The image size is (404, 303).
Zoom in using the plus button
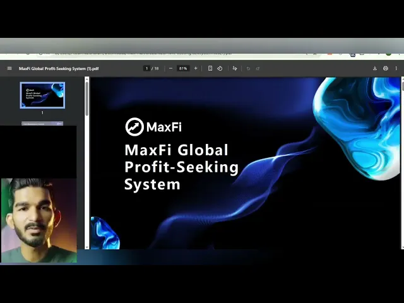[x=196, y=68]
